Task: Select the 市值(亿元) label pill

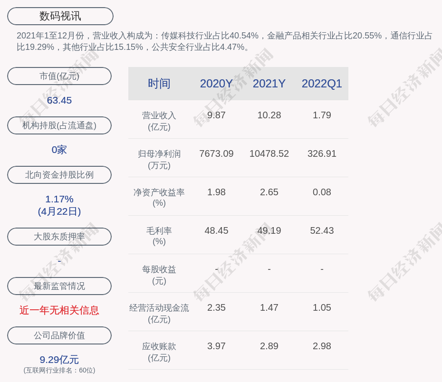Action: point(59,76)
